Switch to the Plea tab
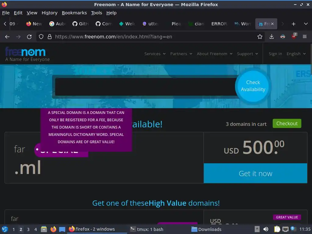312x234 pixels. [173, 24]
